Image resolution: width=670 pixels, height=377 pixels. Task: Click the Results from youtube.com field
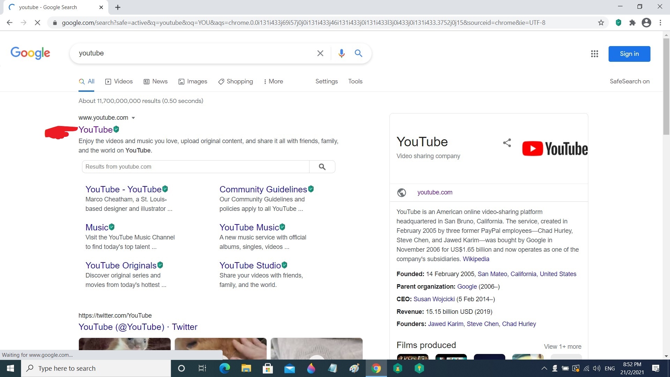195,167
